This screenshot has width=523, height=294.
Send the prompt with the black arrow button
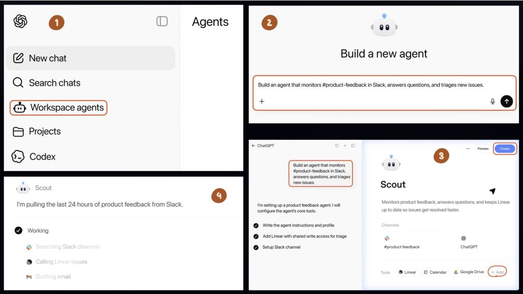click(507, 102)
